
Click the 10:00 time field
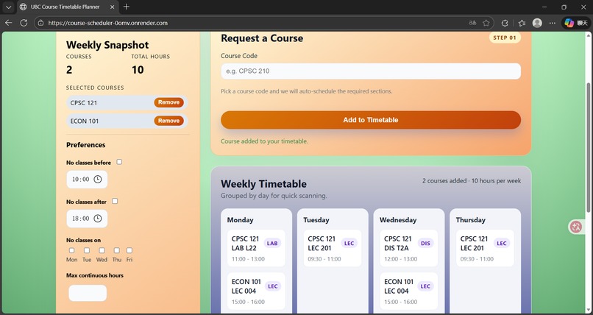point(87,180)
